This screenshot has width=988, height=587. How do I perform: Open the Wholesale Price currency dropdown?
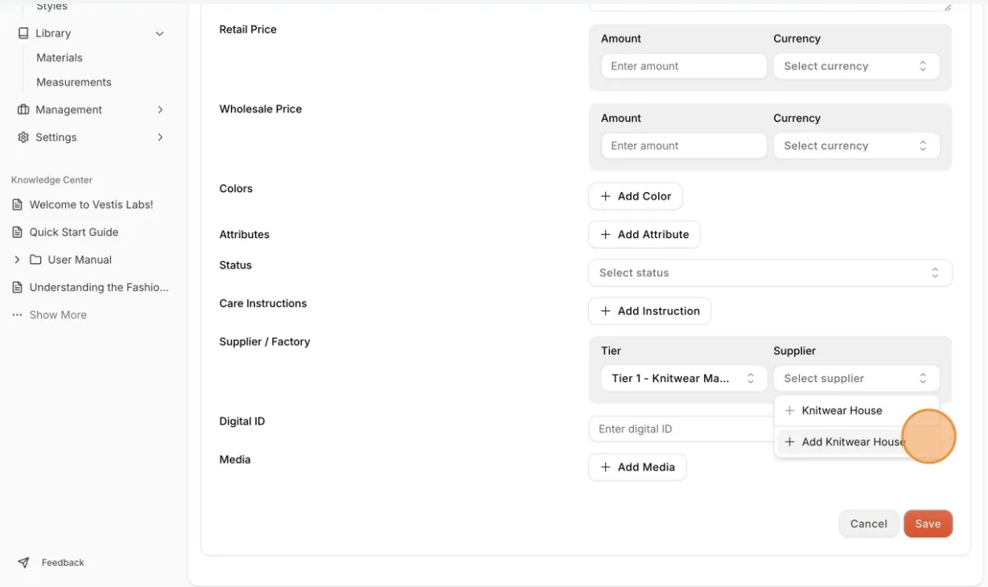[856, 146]
